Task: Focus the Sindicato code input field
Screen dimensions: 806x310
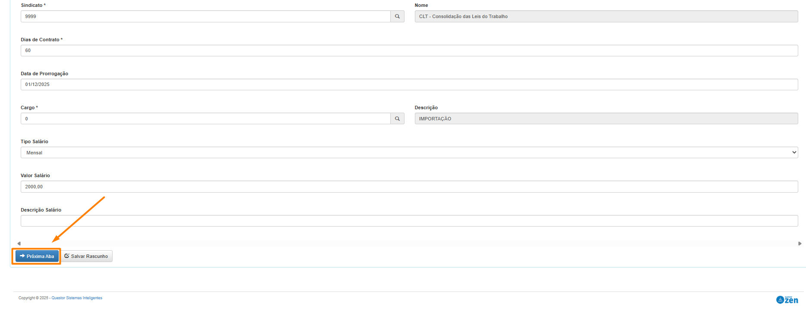Action: pyautogui.click(x=205, y=16)
